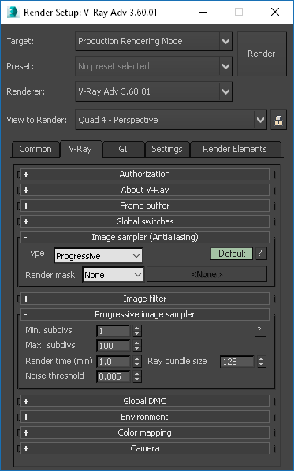This screenshot has height=471, width=294.
Task: Click the green Default mode button
Action: [232, 254]
